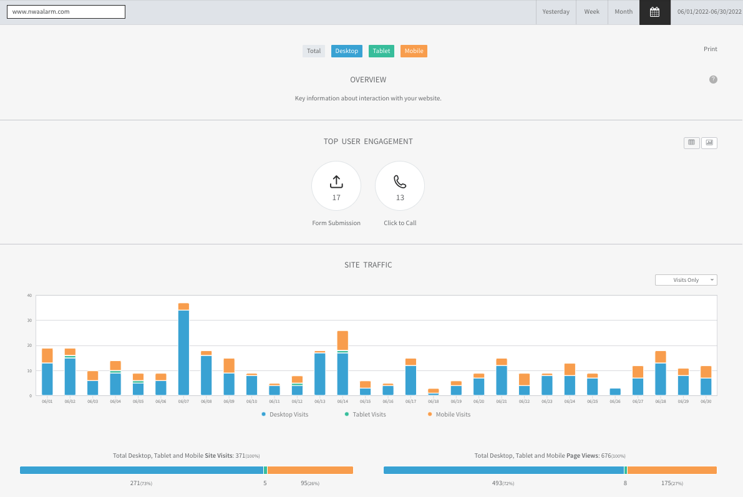The height and width of the screenshot is (497, 743).
Task: Click the Click to Call phone icon
Action: (400, 181)
